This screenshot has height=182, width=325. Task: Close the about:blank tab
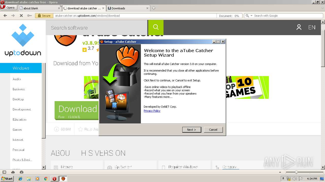tap(59, 8)
